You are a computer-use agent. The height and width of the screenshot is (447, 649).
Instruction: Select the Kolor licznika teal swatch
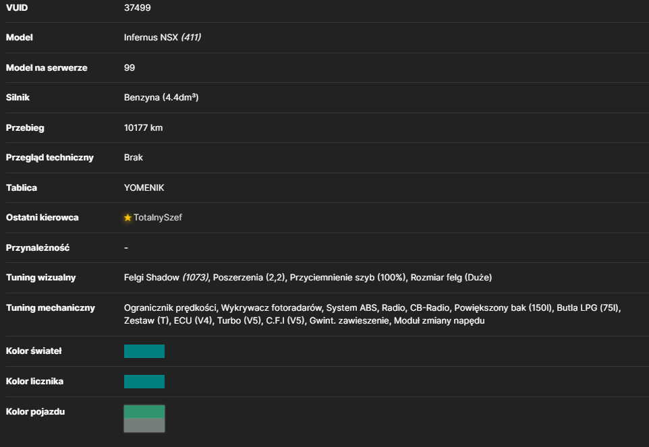(144, 381)
